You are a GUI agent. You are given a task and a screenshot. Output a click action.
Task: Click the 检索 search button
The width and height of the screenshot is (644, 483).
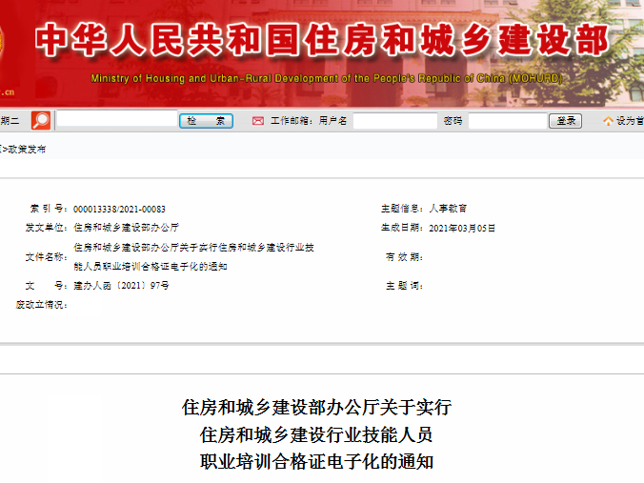coord(206,121)
